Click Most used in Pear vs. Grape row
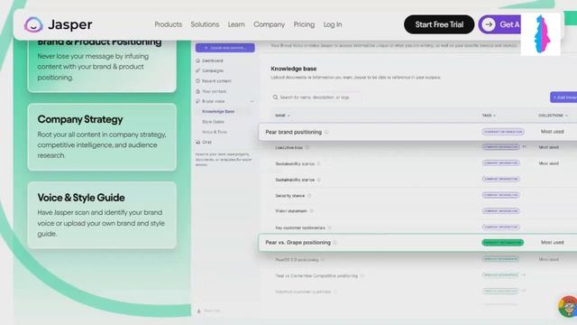The width and height of the screenshot is (577, 325). 552,243
